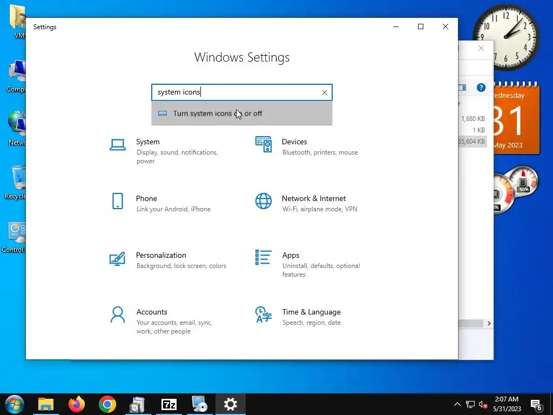553x415 pixels.
Task: Click the 'Personalization' heading
Action: (161, 256)
